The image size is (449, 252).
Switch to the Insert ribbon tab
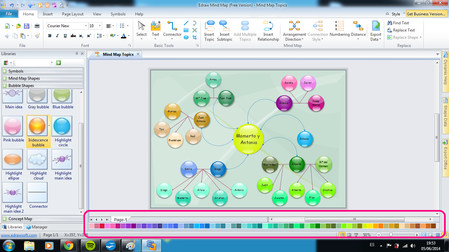pos(48,14)
